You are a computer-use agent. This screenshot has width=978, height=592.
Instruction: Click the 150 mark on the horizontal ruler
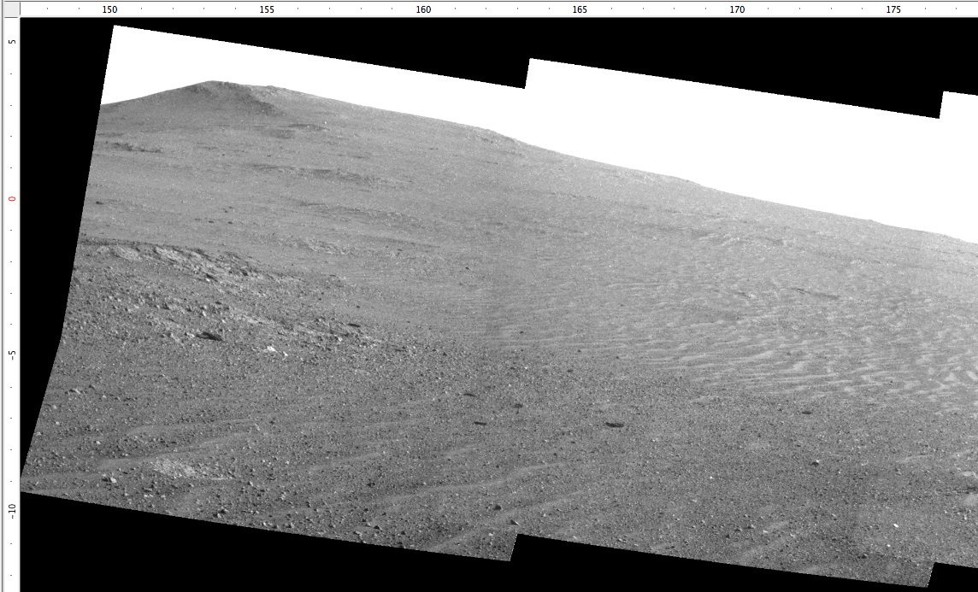[x=109, y=9]
